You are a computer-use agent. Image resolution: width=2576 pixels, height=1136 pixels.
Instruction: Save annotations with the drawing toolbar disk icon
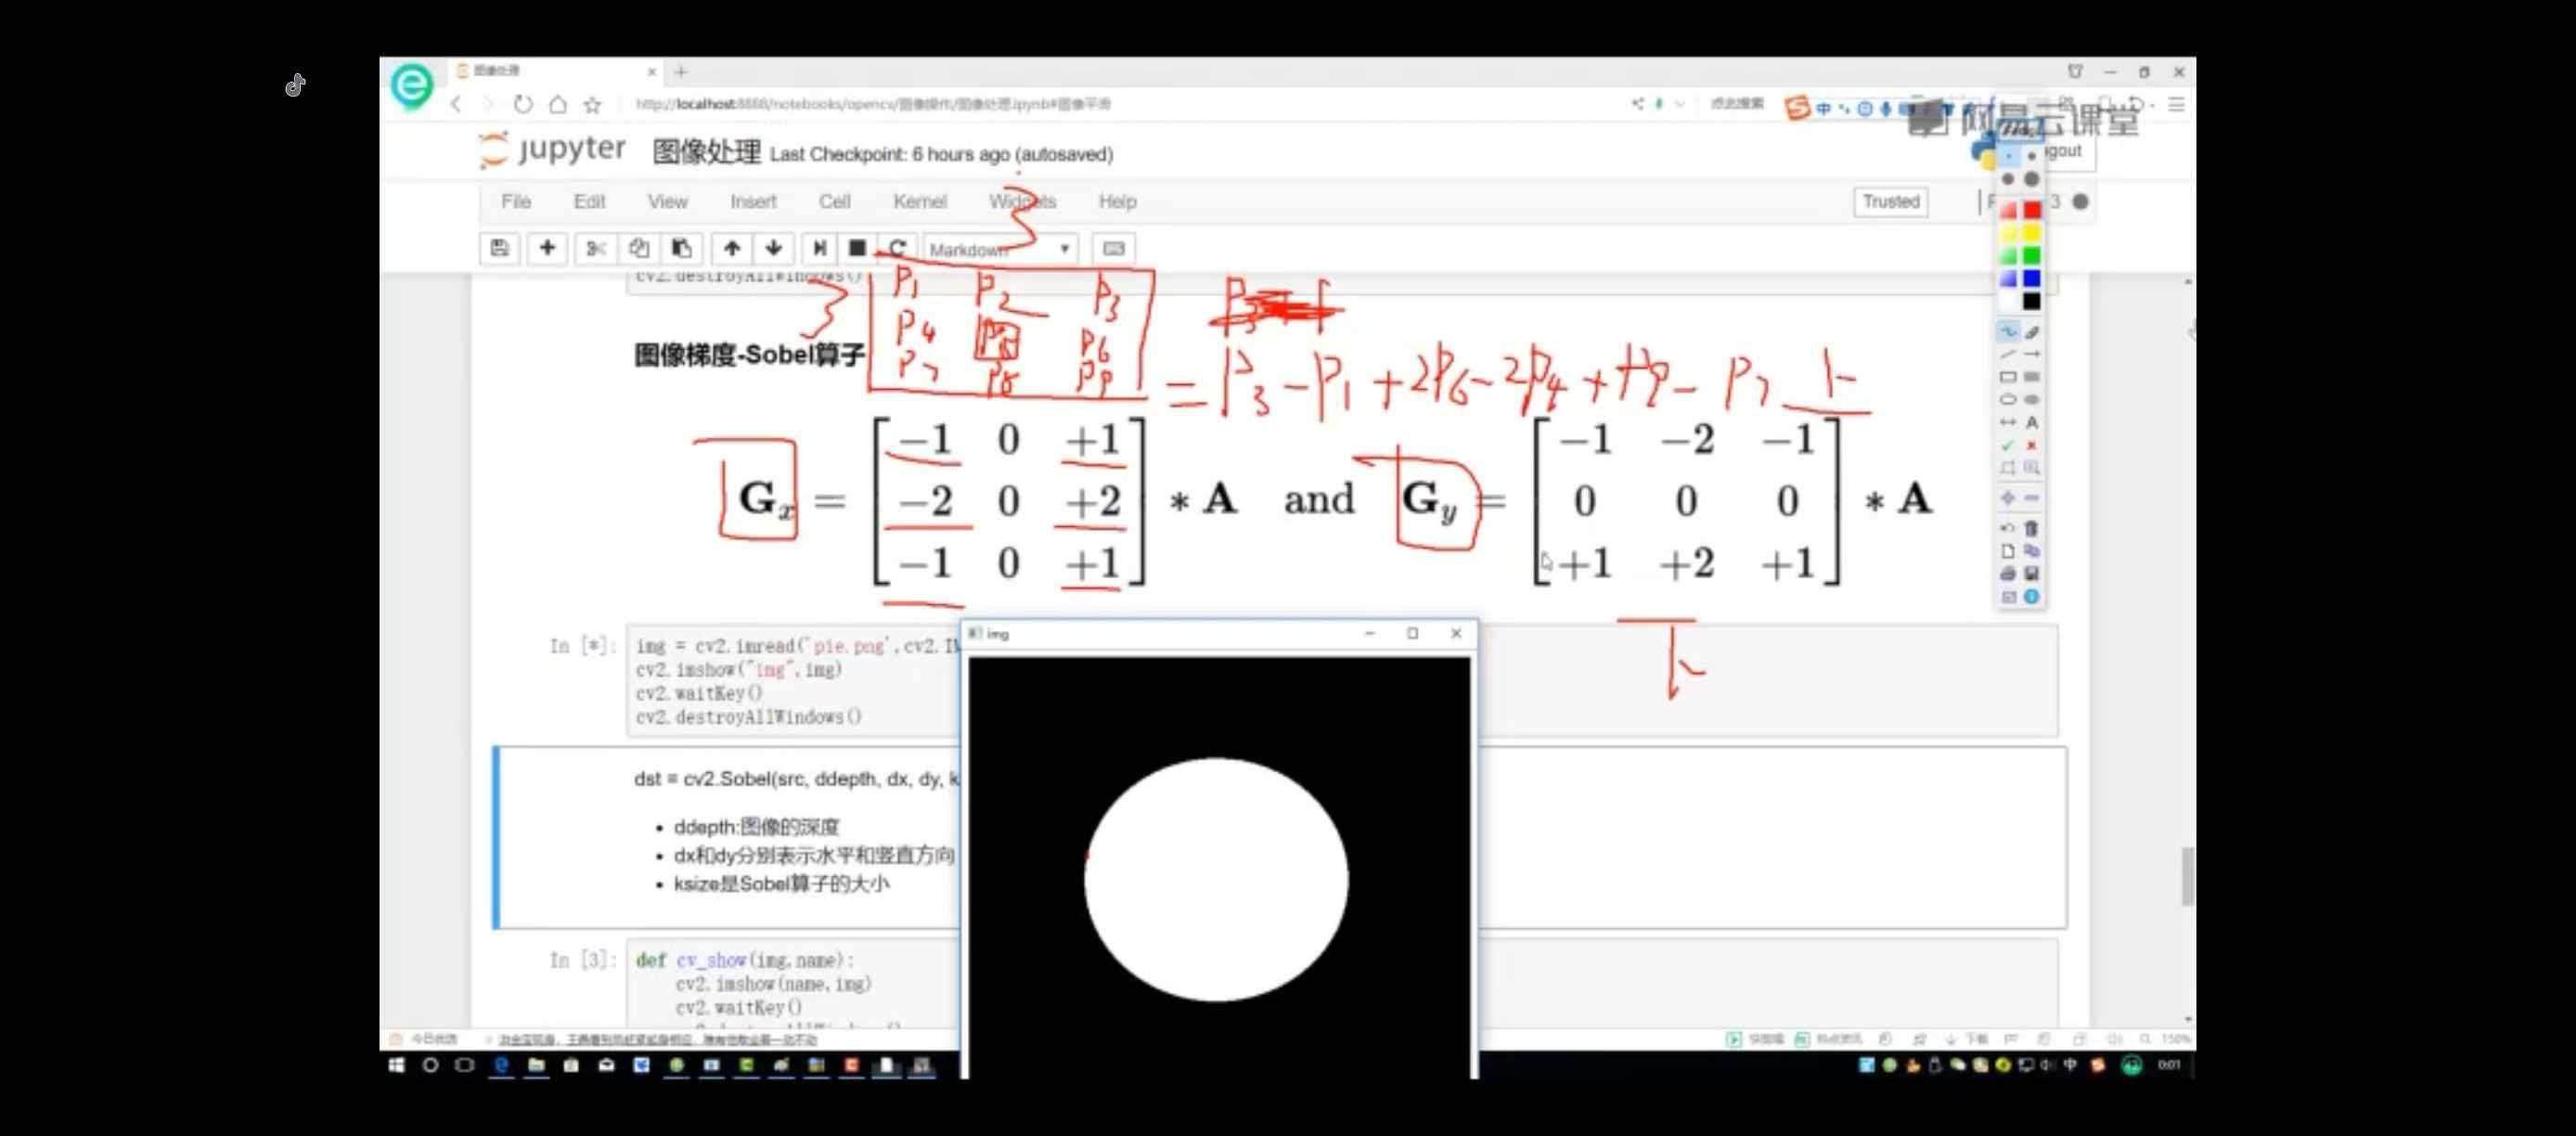2032,574
